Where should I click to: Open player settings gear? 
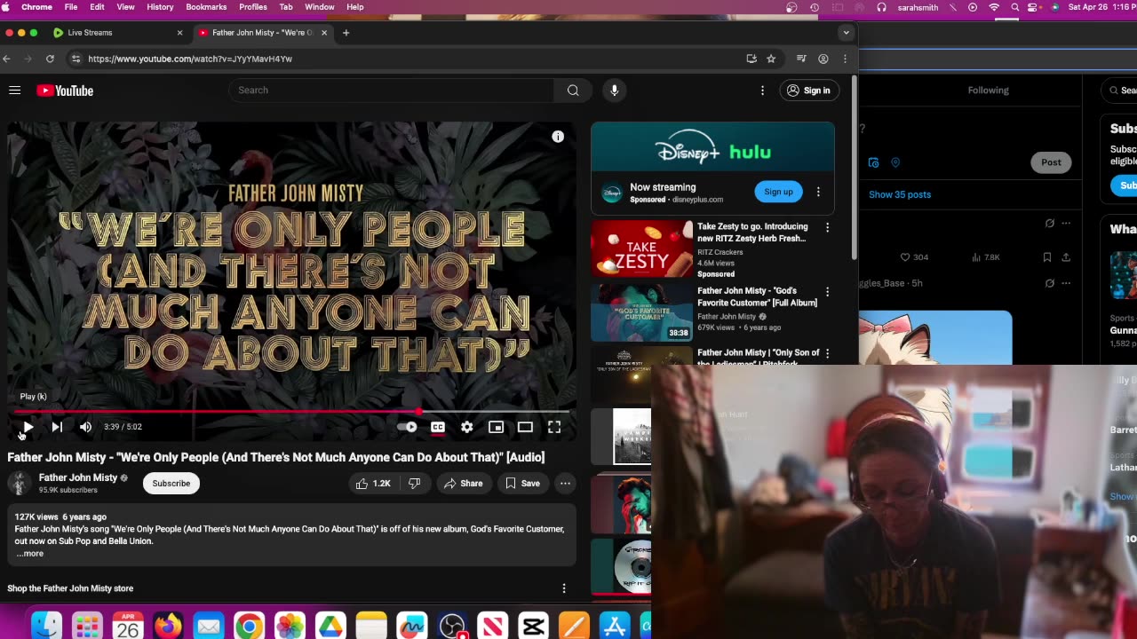(x=467, y=427)
